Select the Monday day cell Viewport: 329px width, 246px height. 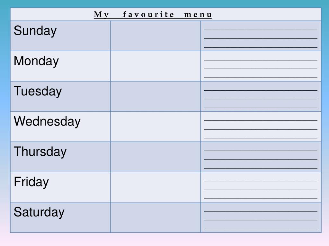(x=60, y=66)
